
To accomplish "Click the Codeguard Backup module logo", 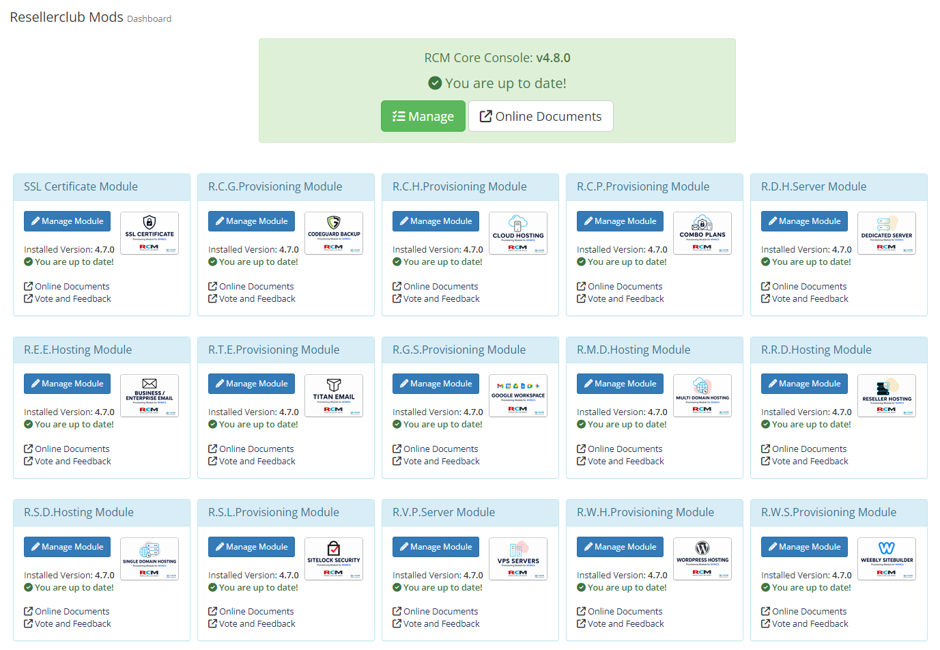I will [x=334, y=233].
